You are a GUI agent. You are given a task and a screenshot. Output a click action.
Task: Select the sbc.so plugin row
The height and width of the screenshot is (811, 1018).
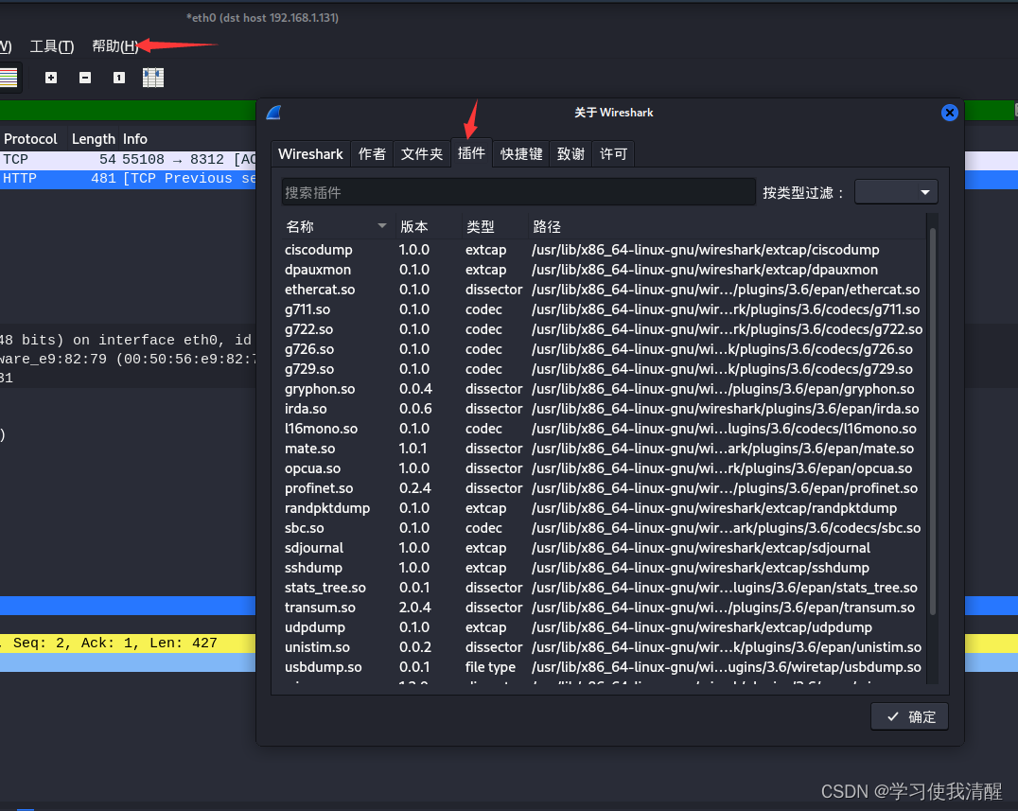(x=604, y=528)
